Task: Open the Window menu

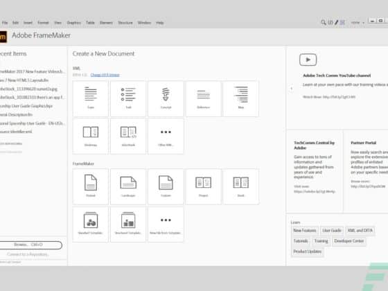Action: pos(144,23)
